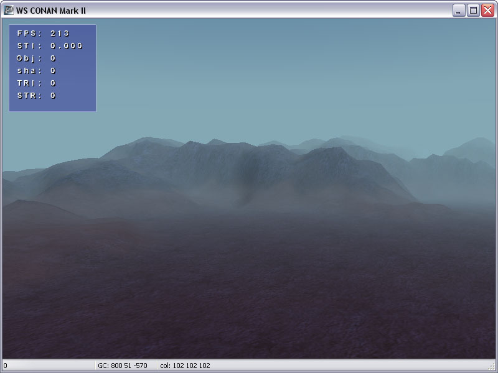Click the Obj counter row in overlay
The image size is (498, 373).
pyautogui.click(x=36, y=58)
